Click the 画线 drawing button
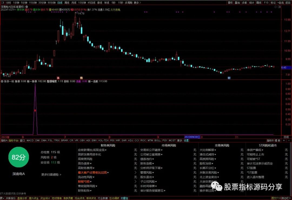The width and height of the screenshot is (292, 200). 259,3
